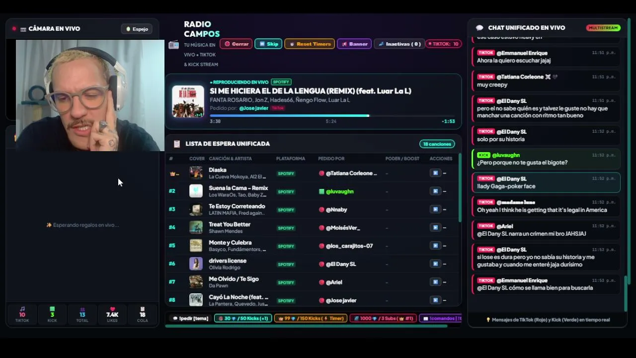The height and width of the screenshot is (358, 636).
Task: Click the Likes stat tile showing 7.4K
Action: pos(112,314)
